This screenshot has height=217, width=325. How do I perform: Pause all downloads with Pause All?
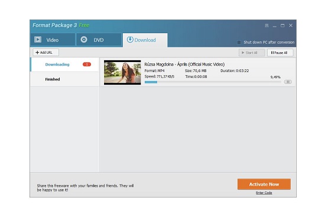[x=280, y=53]
